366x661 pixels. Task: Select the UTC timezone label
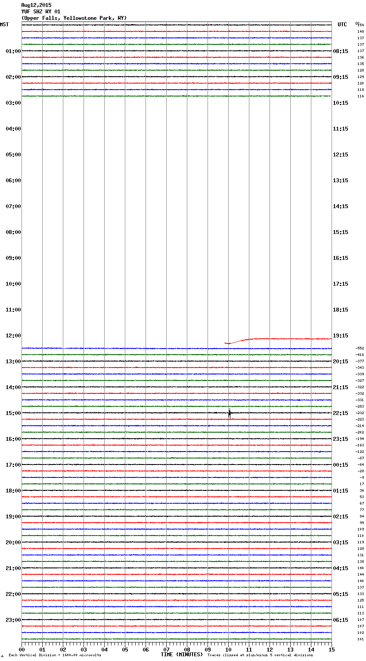342,25
